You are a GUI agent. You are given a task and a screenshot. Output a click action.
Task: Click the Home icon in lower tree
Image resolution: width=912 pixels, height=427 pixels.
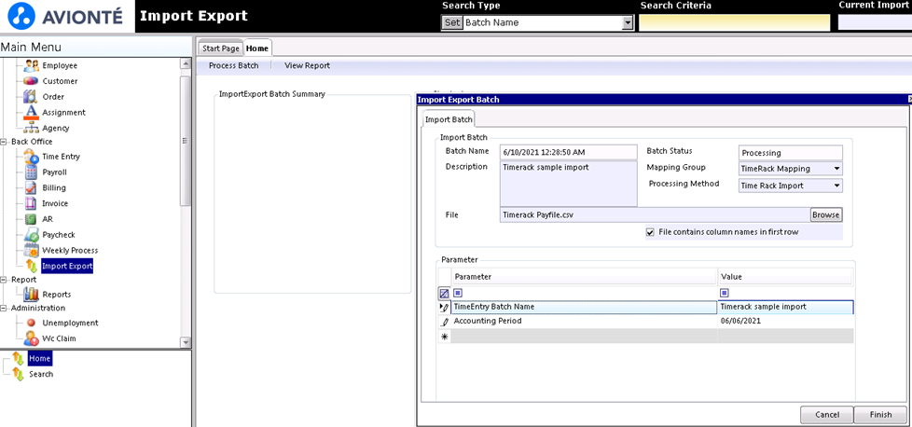pos(18,358)
